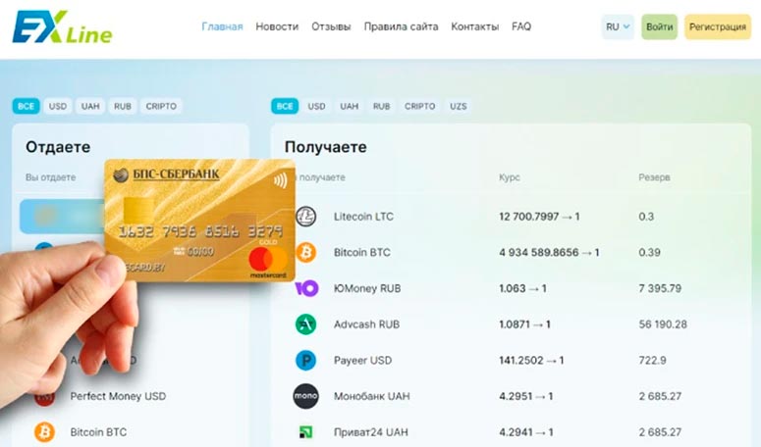Open the FAQ page
Viewport: 761px width, 447px height.
[x=521, y=26]
